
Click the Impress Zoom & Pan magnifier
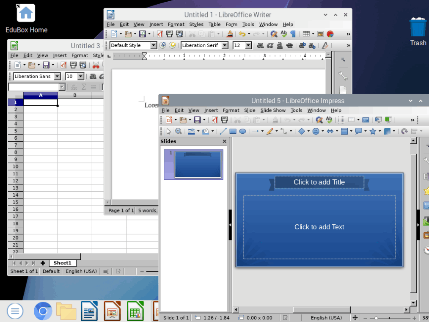coord(179,132)
